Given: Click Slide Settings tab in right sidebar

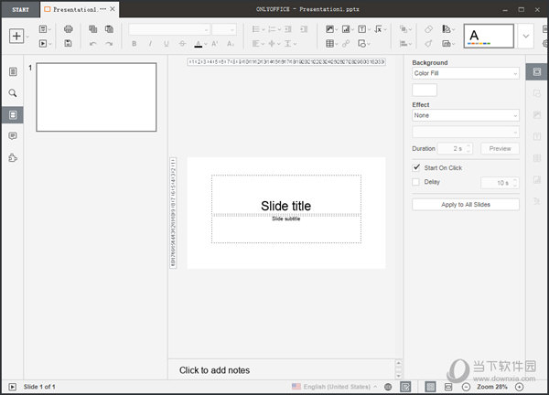Looking at the screenshot, I should (x=537, y=72).
